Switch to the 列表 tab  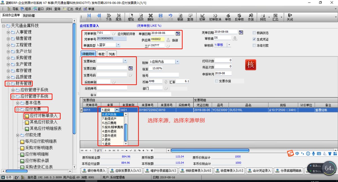coord(112,54)
